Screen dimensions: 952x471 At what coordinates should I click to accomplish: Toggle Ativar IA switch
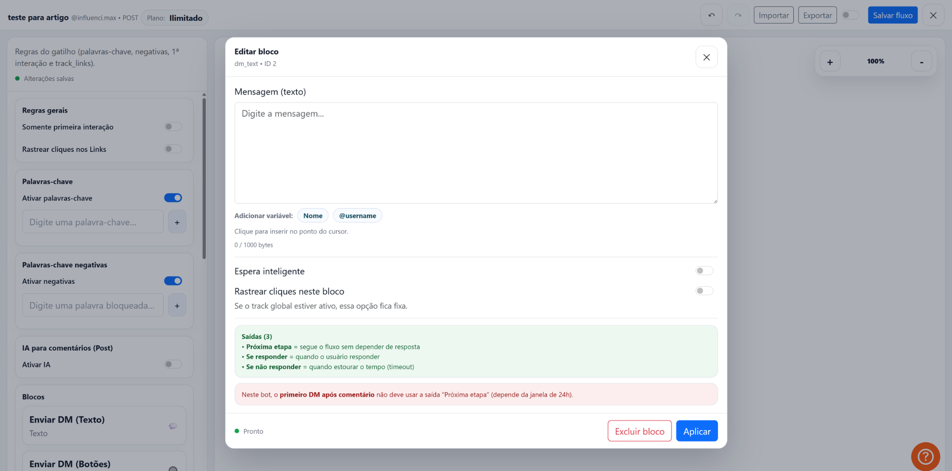[173, 364]
